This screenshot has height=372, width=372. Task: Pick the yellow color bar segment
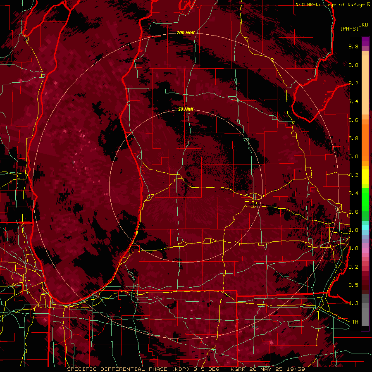[x=365, y=177]
